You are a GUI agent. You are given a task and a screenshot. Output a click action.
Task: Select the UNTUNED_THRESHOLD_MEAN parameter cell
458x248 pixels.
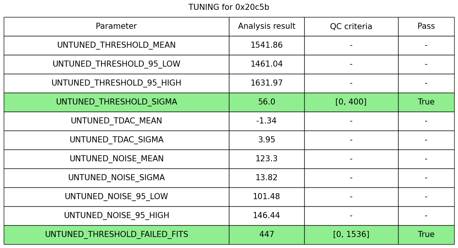(116, 45)
